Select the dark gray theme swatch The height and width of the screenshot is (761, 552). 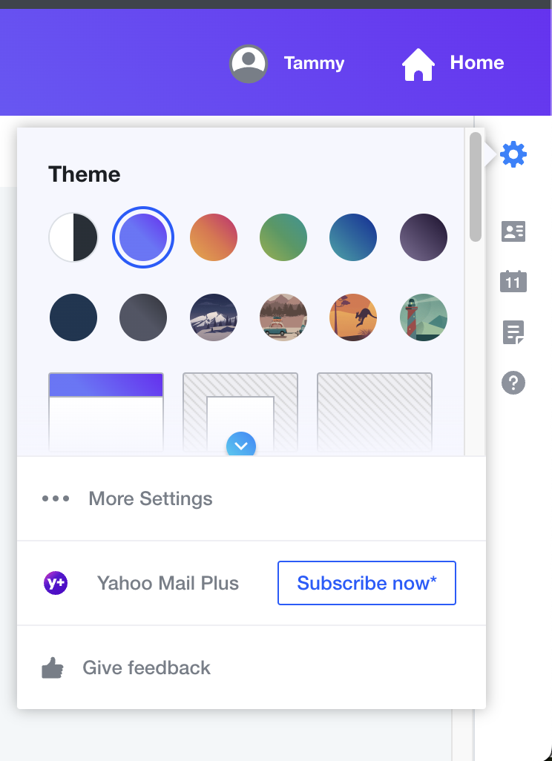point(143,317)
